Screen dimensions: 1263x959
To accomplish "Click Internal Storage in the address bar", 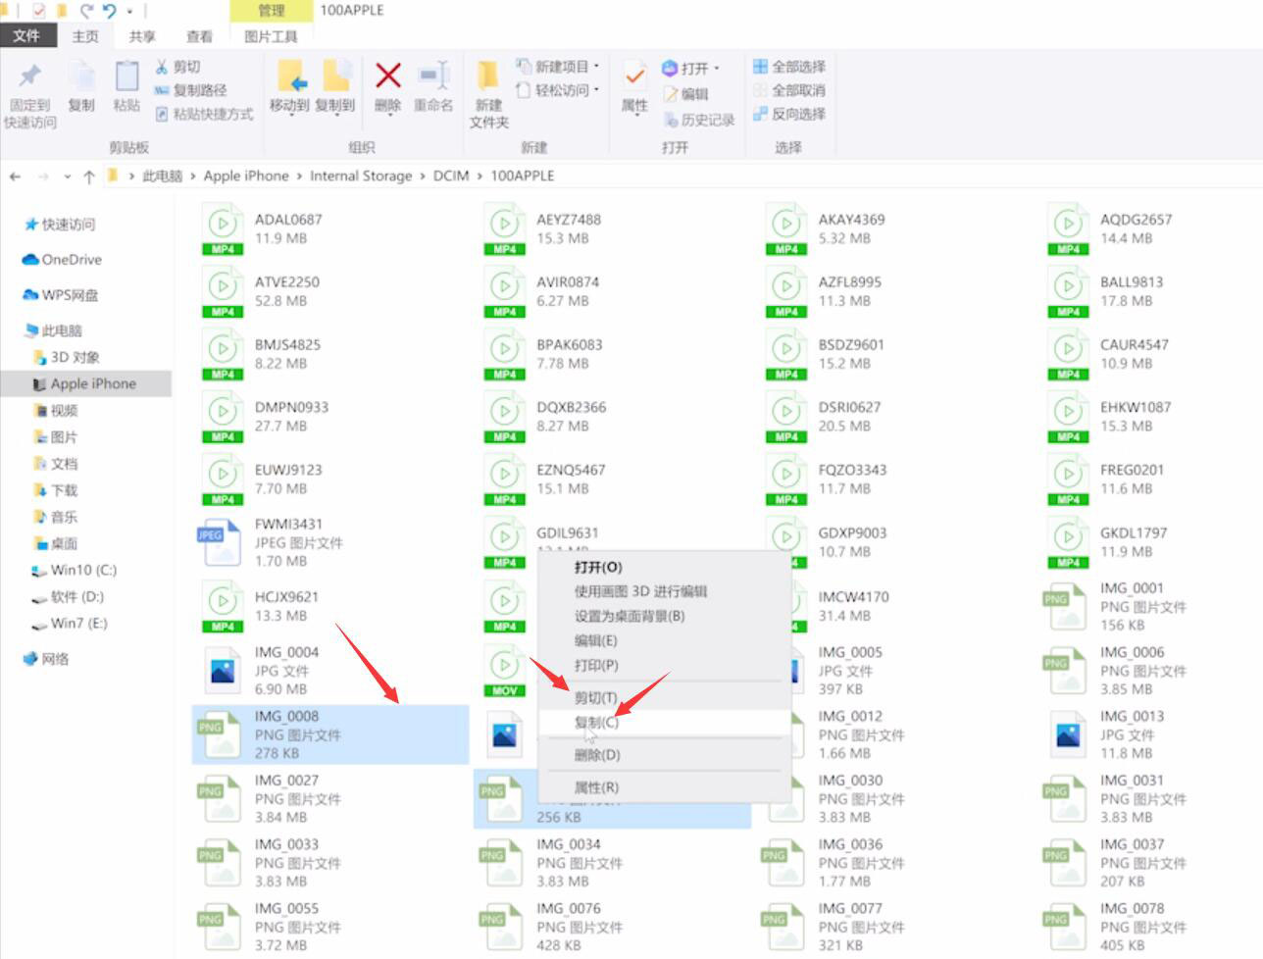I will (x=361, y=177).
